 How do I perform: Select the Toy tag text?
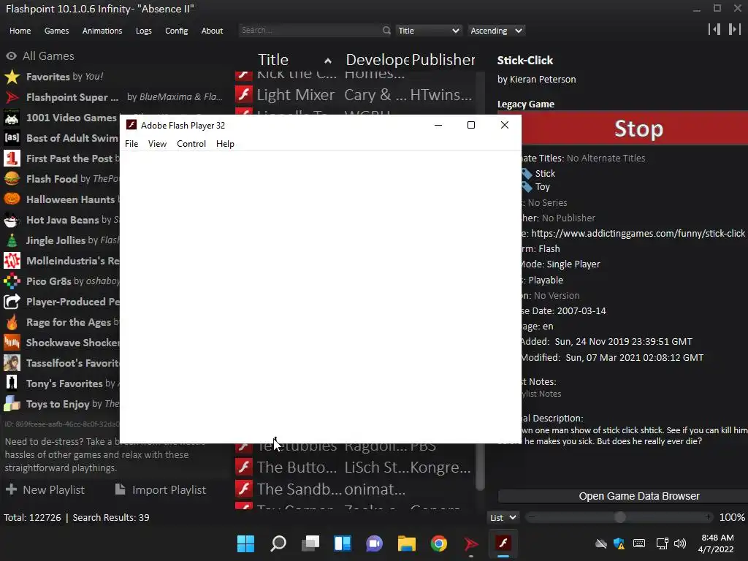pos(543,187)
